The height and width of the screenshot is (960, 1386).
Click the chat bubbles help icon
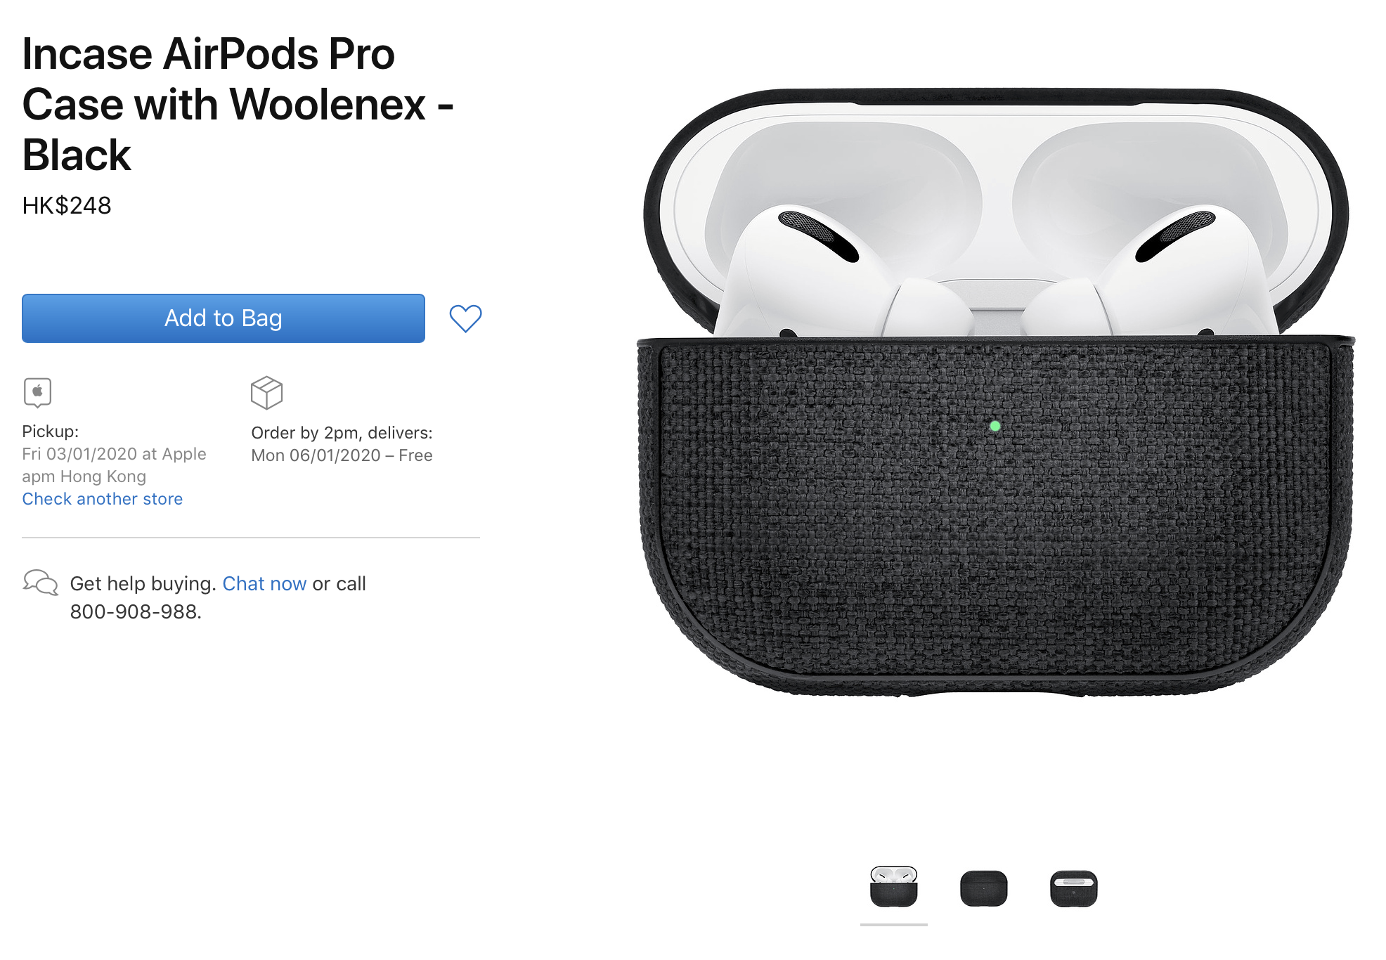pos(41,583)
